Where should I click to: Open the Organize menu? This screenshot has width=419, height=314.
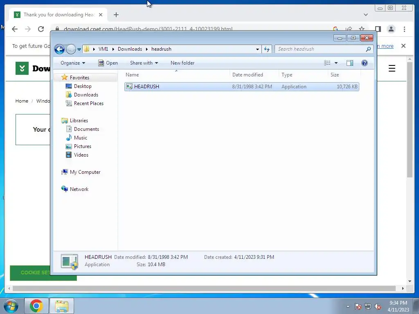coord(73,63)
